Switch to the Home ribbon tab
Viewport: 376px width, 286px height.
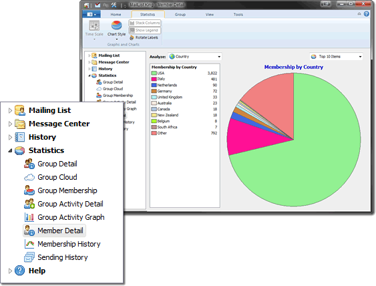(x=116, y=15)
